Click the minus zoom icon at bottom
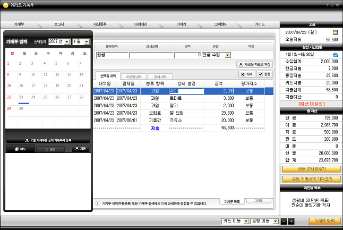This screenshot has width=343, height=230. pos(284,222)
